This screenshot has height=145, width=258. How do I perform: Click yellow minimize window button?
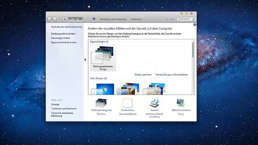coord(186,14)
